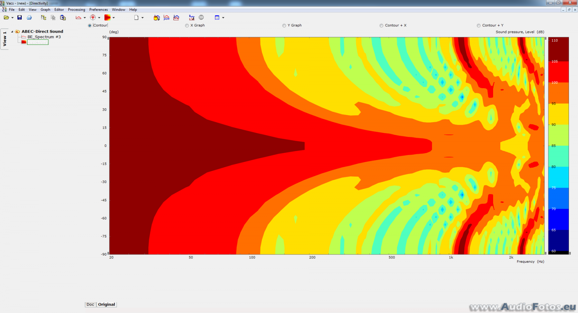Click the Frequency (Hz) axis label
Viewport: 578px width, 313px height.
click(530, 261)
